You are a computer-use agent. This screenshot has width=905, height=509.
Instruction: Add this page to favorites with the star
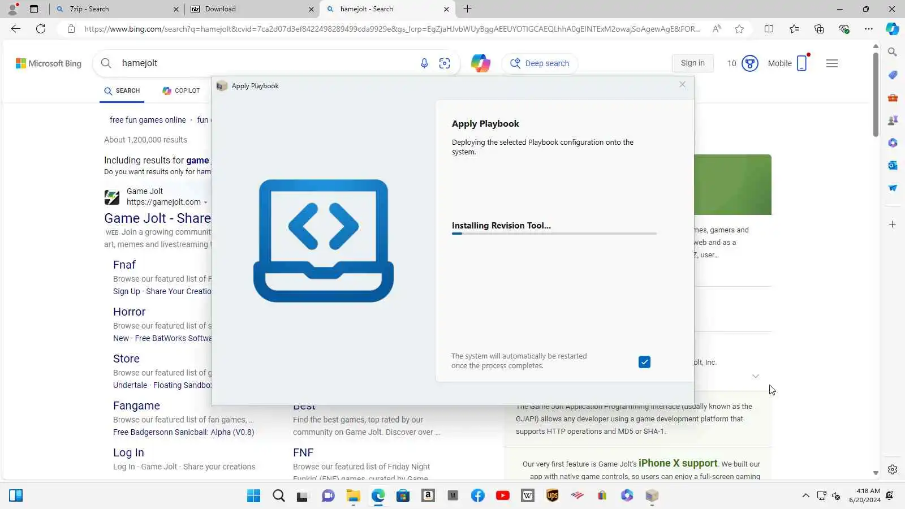[x=739, y=29]
